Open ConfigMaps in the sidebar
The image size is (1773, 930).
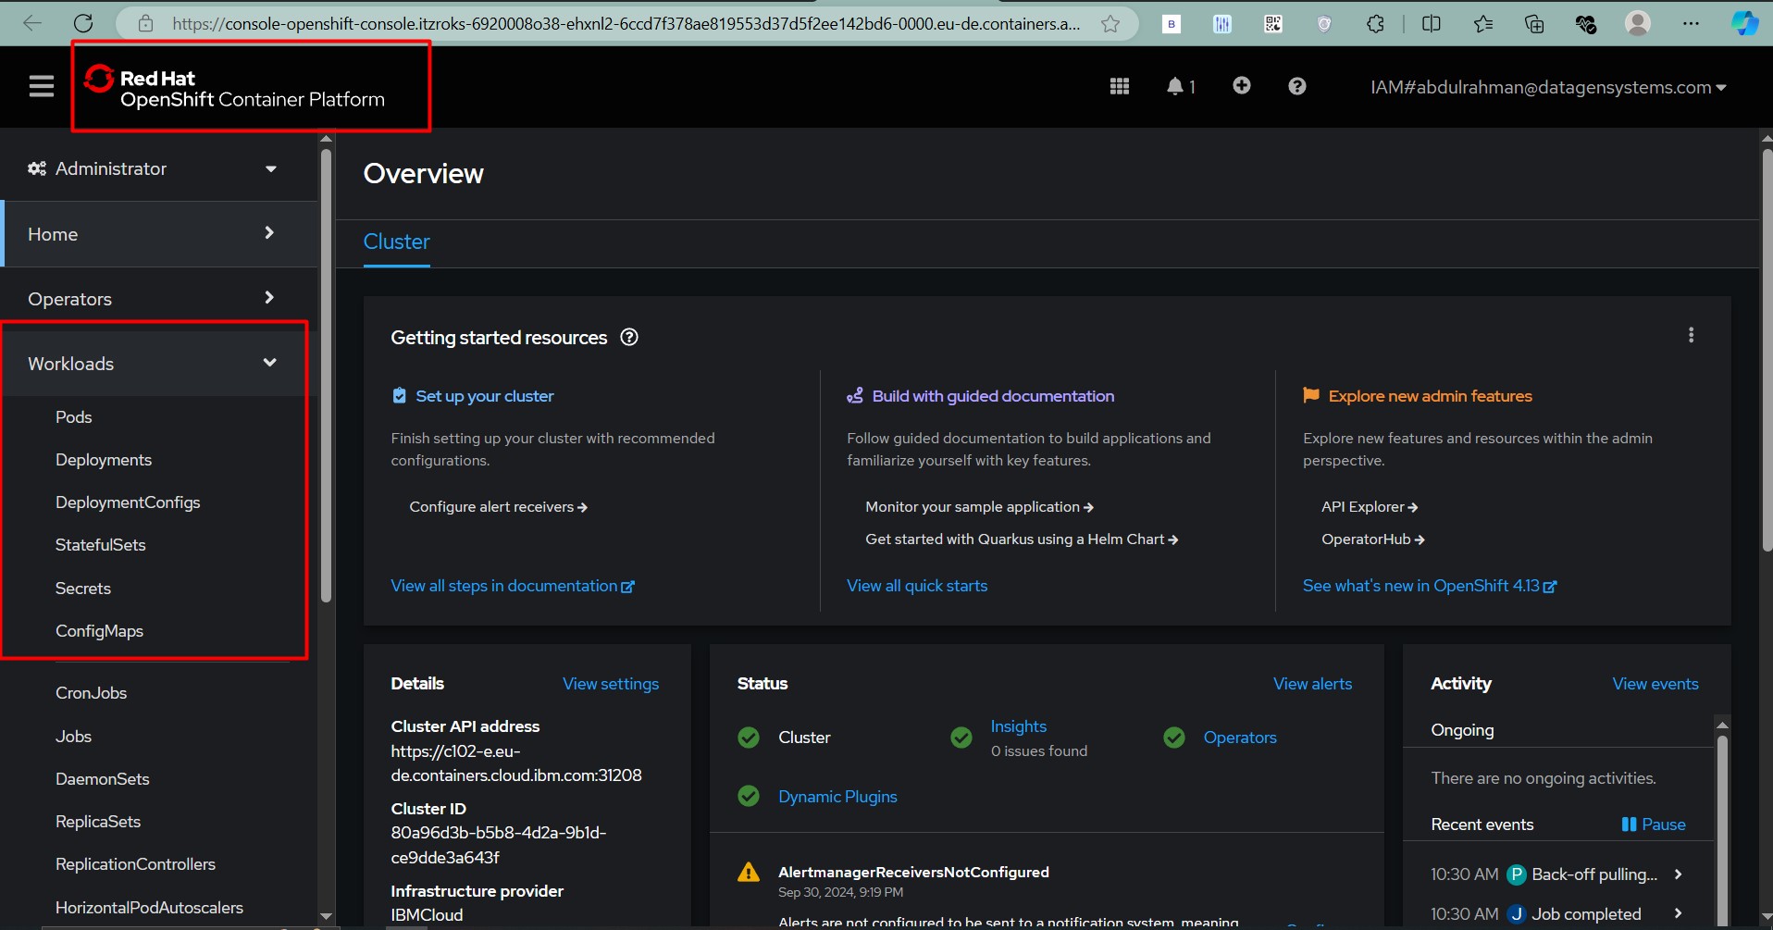[x=99, y=631]
